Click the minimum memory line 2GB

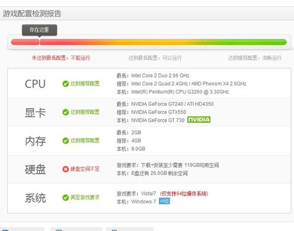(x=129, y=132)
